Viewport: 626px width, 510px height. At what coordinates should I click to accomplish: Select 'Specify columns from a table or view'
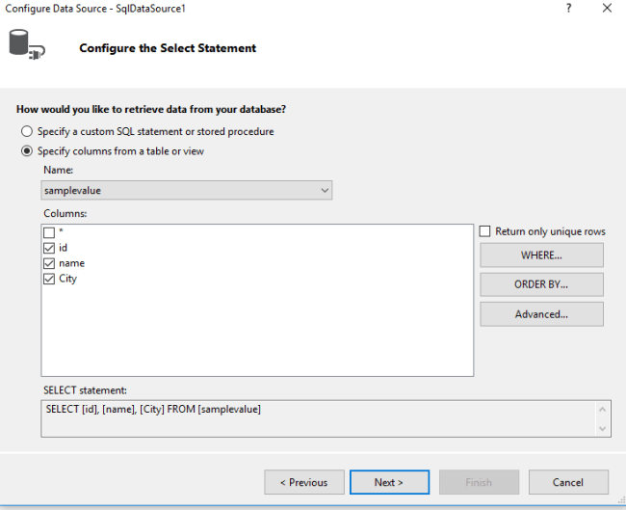coord(27,151)
